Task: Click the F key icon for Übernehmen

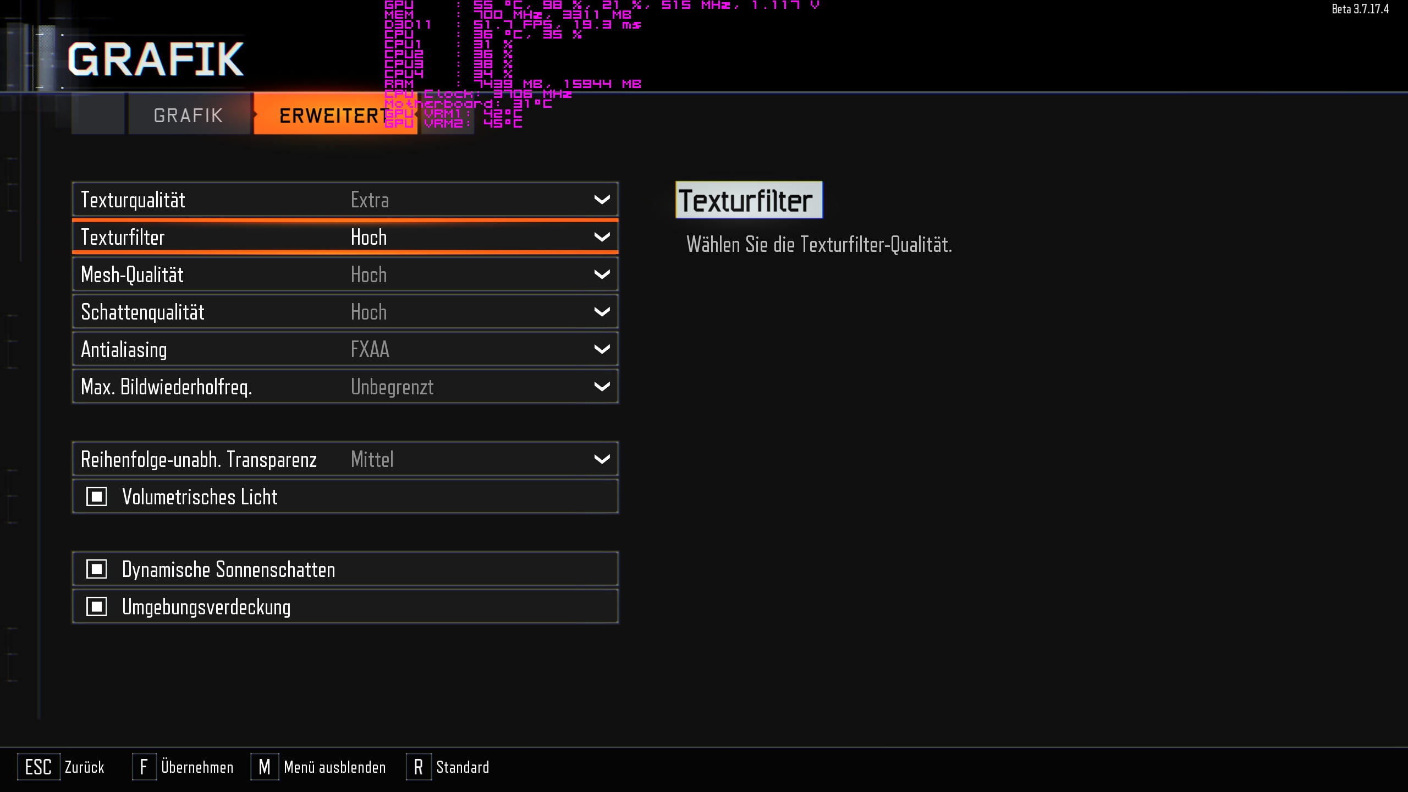Action: click(x=144, y=767)
